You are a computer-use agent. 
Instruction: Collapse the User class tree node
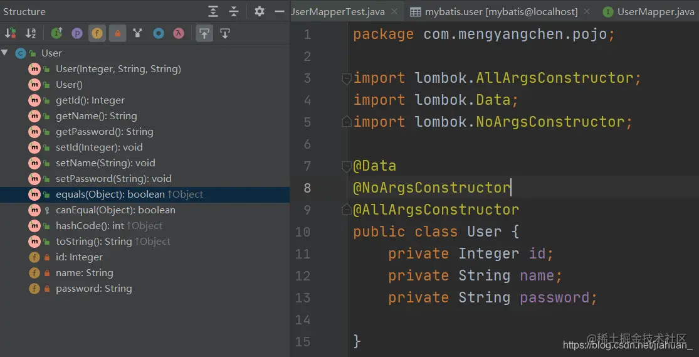click(4, 53)
